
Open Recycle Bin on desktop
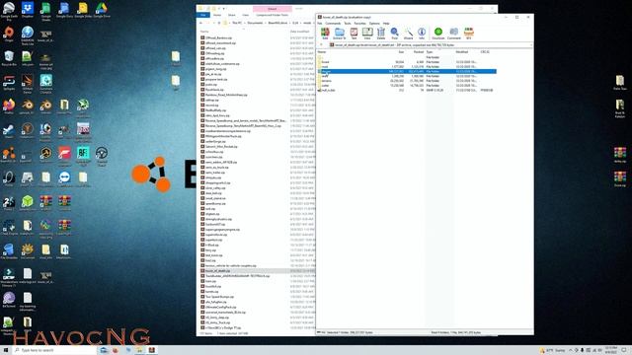9,58
